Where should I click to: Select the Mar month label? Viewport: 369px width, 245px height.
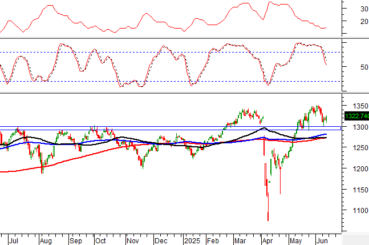point(240,241)
